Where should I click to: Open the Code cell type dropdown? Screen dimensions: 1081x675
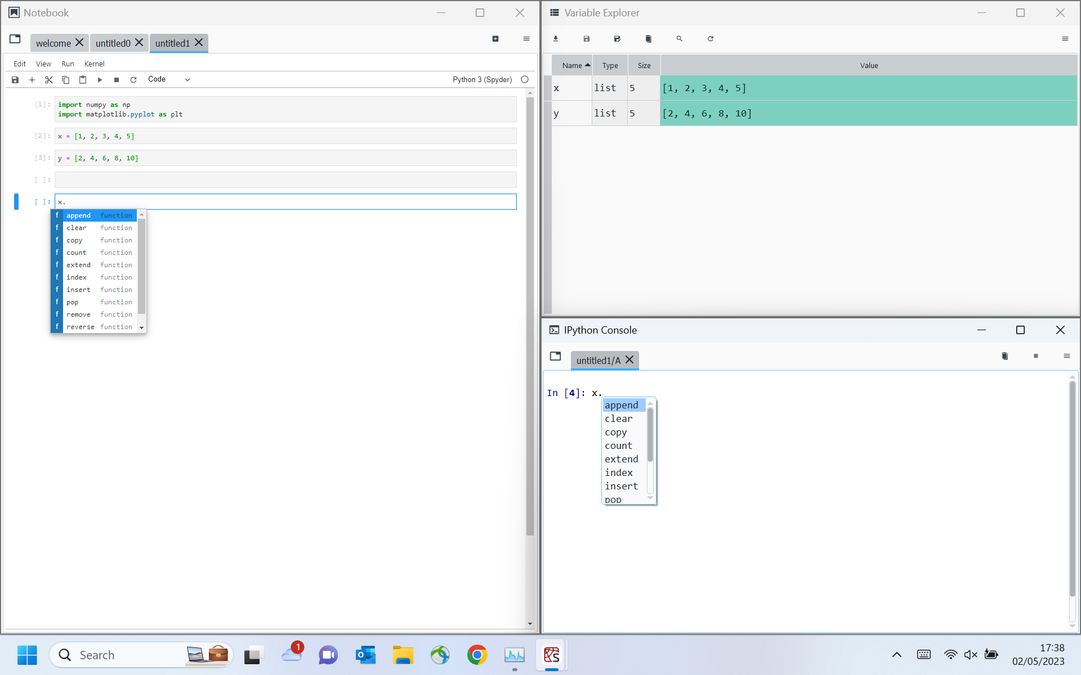coord(169,79)
